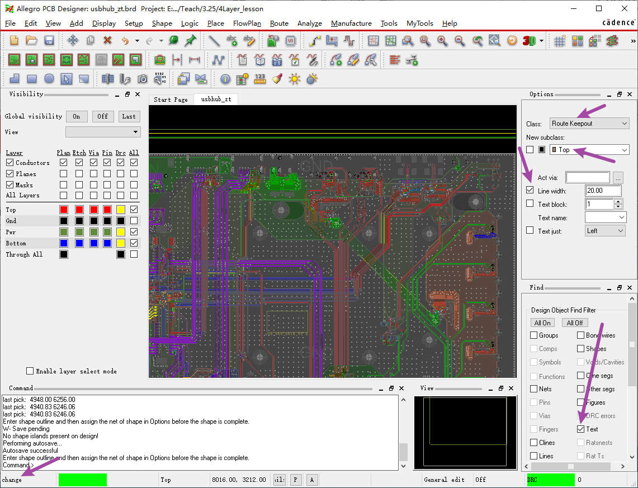This screenshot has height=488, width=638.
Task: Click the Add Text abc plus icon
Action: tap(232, 40)
